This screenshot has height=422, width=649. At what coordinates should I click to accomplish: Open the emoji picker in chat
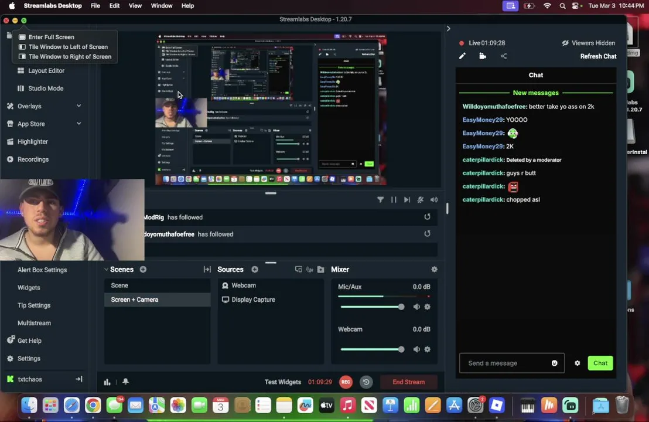[554, 363]
